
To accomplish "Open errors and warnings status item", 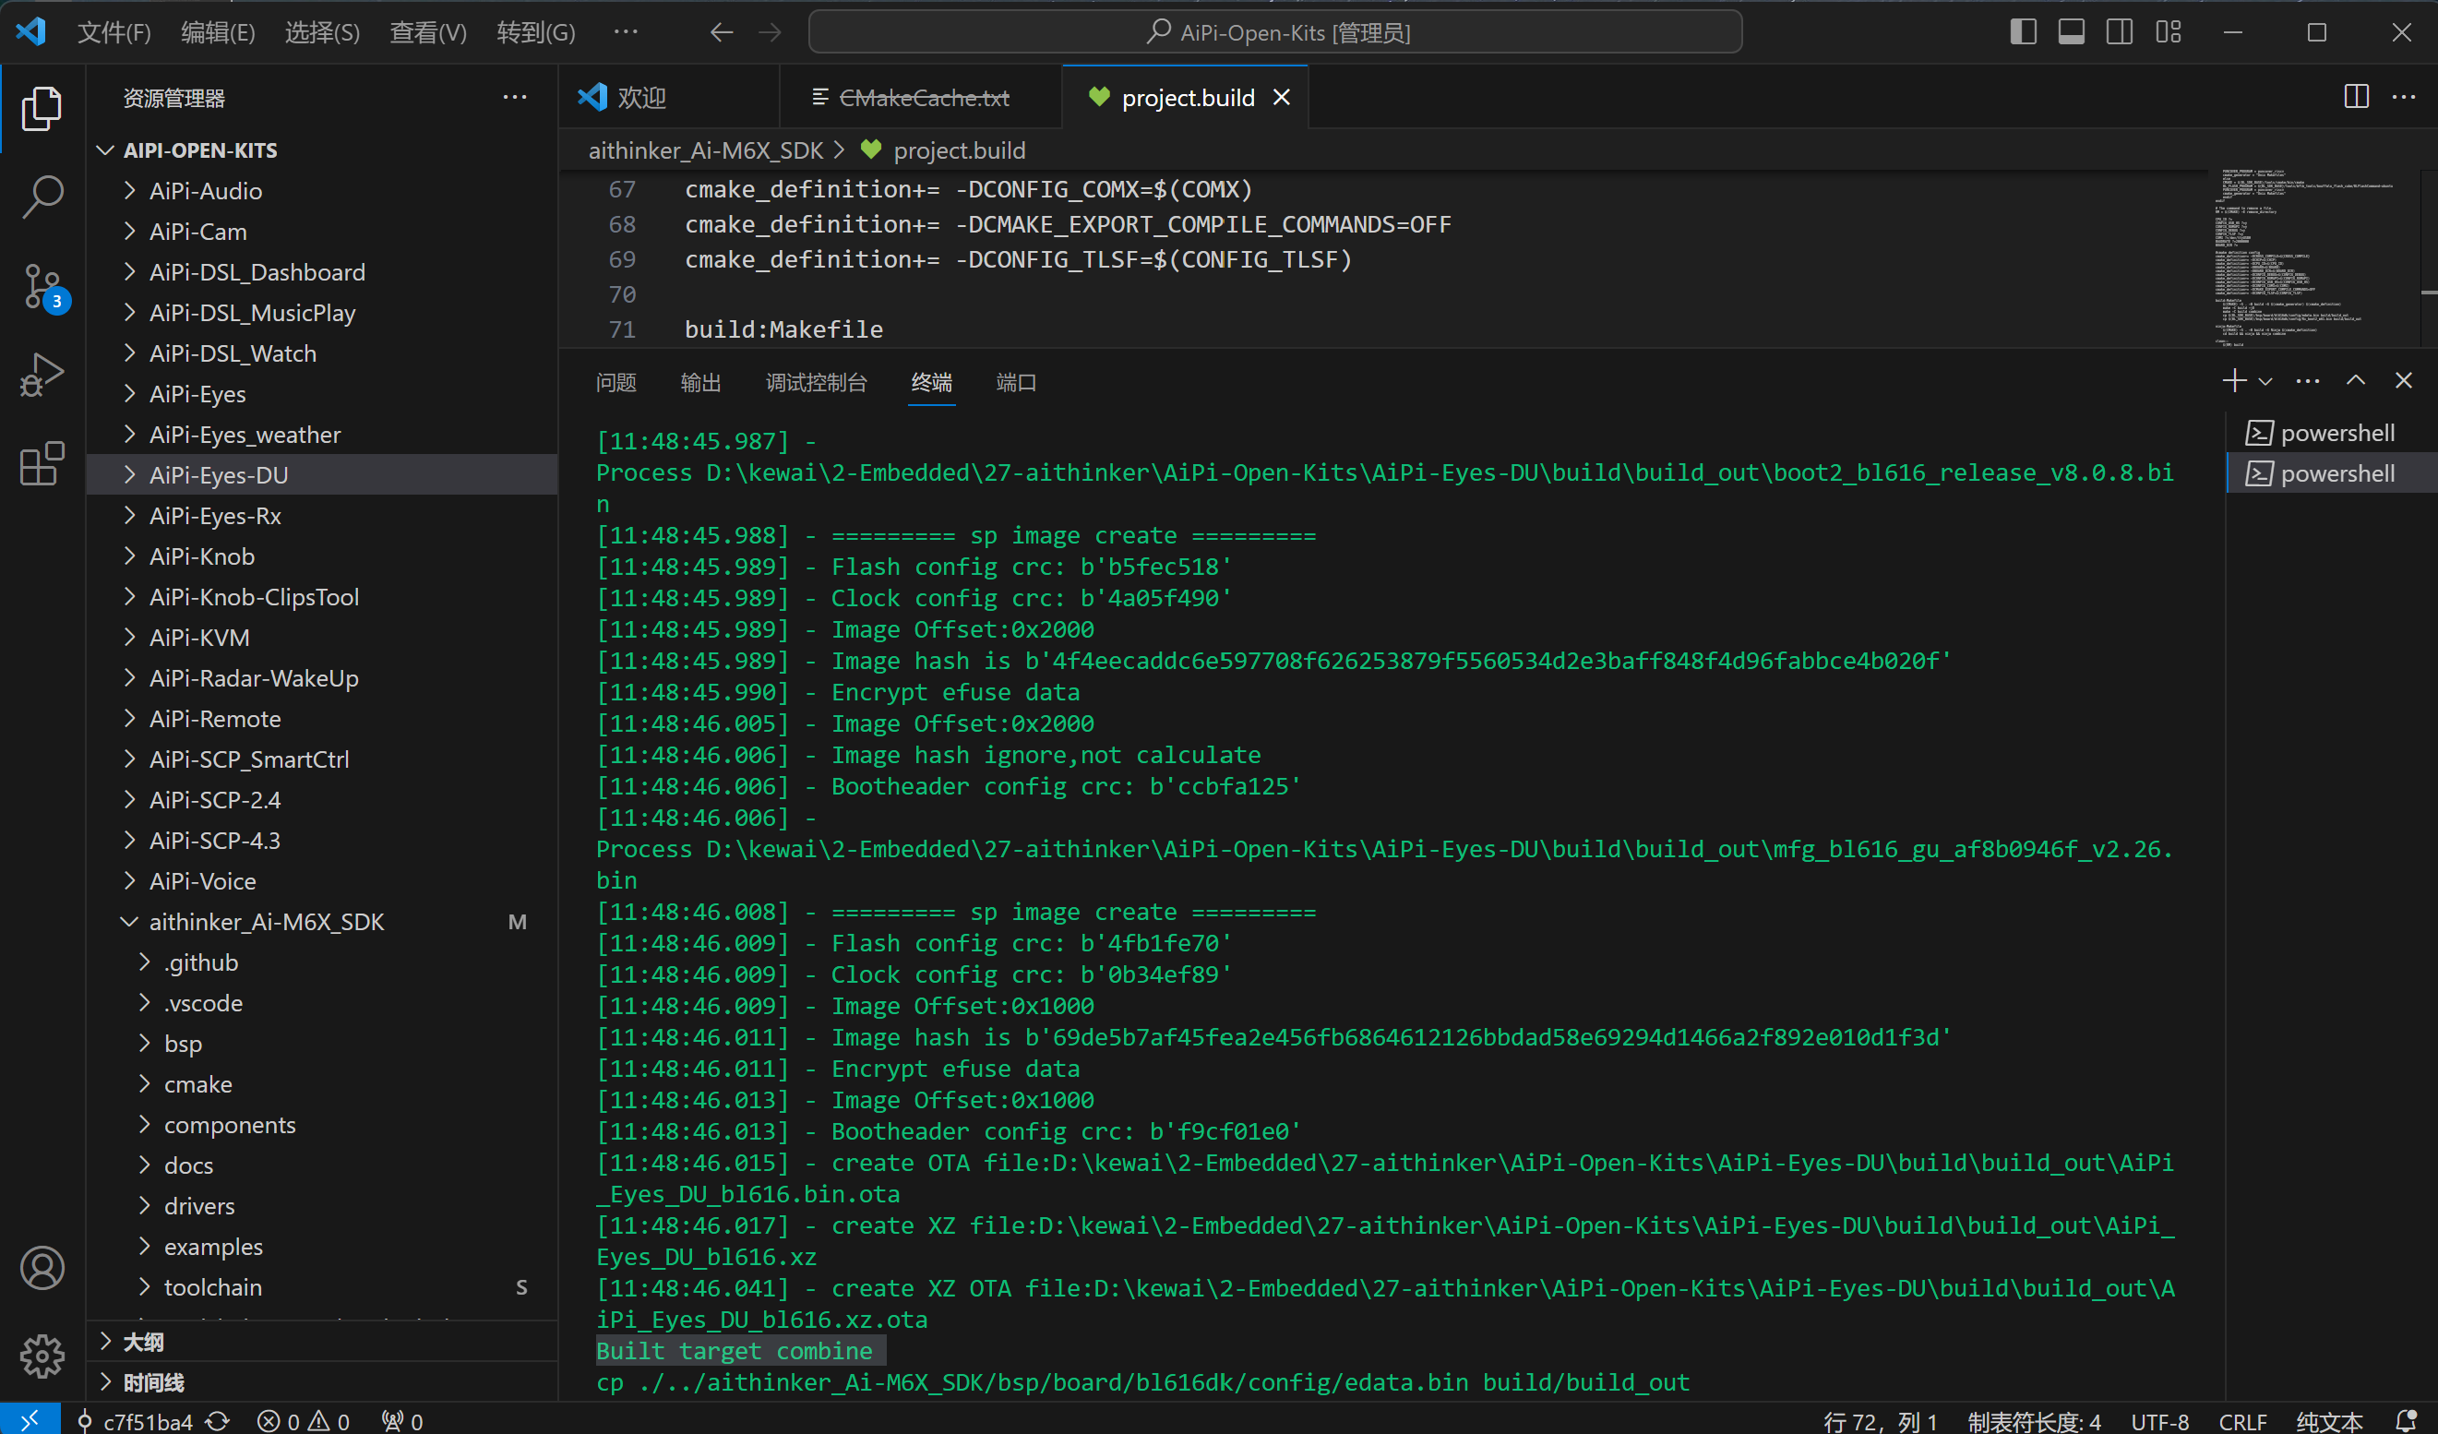I will tap(304, 1420).
